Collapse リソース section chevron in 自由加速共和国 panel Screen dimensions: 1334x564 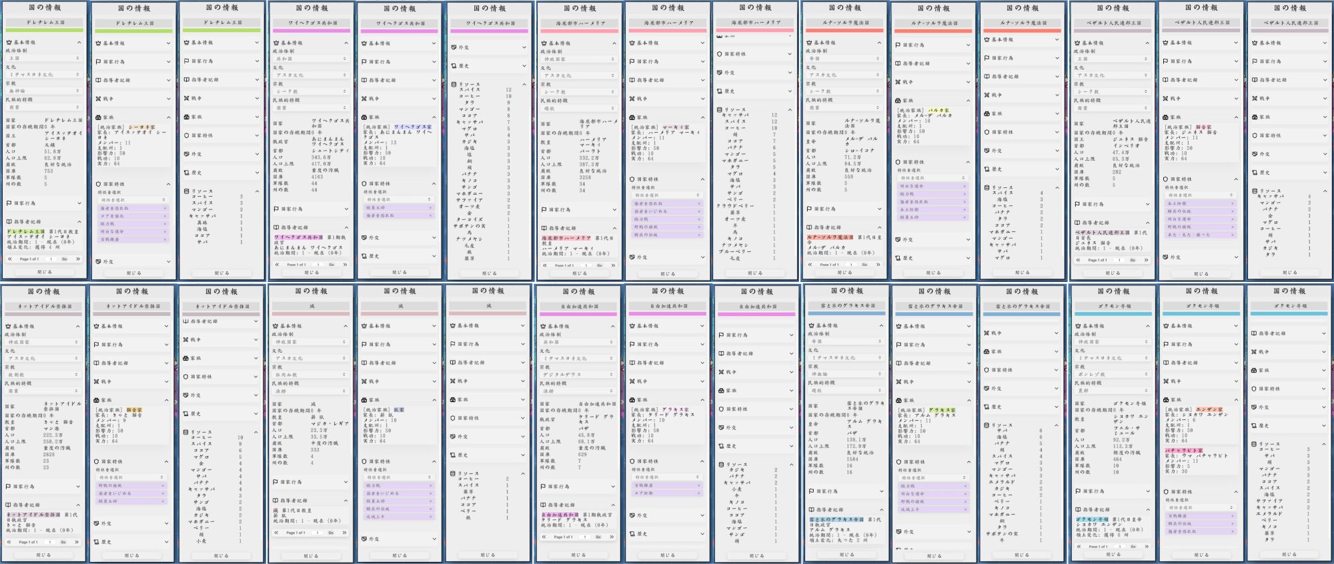tap(791, 465)
